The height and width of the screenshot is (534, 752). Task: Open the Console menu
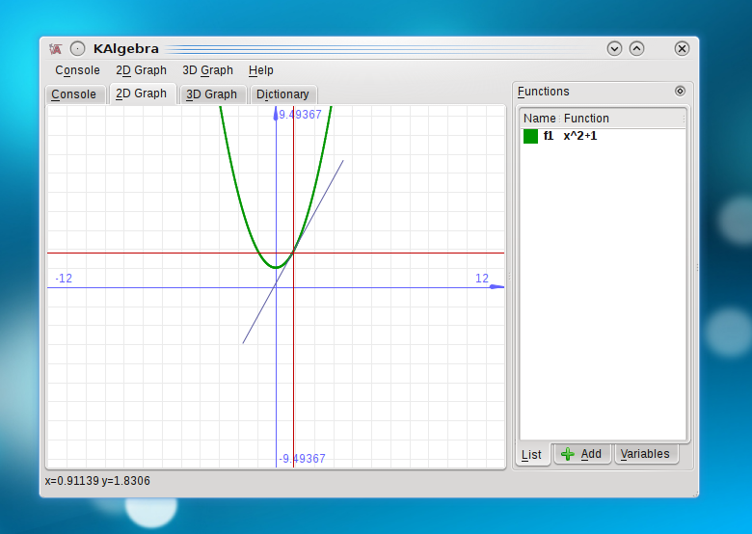(x=78, y=70)
